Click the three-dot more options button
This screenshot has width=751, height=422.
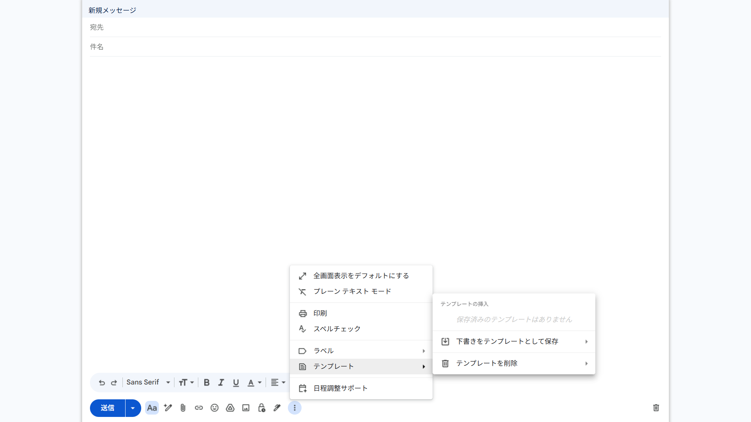click(x=295, y=408)
